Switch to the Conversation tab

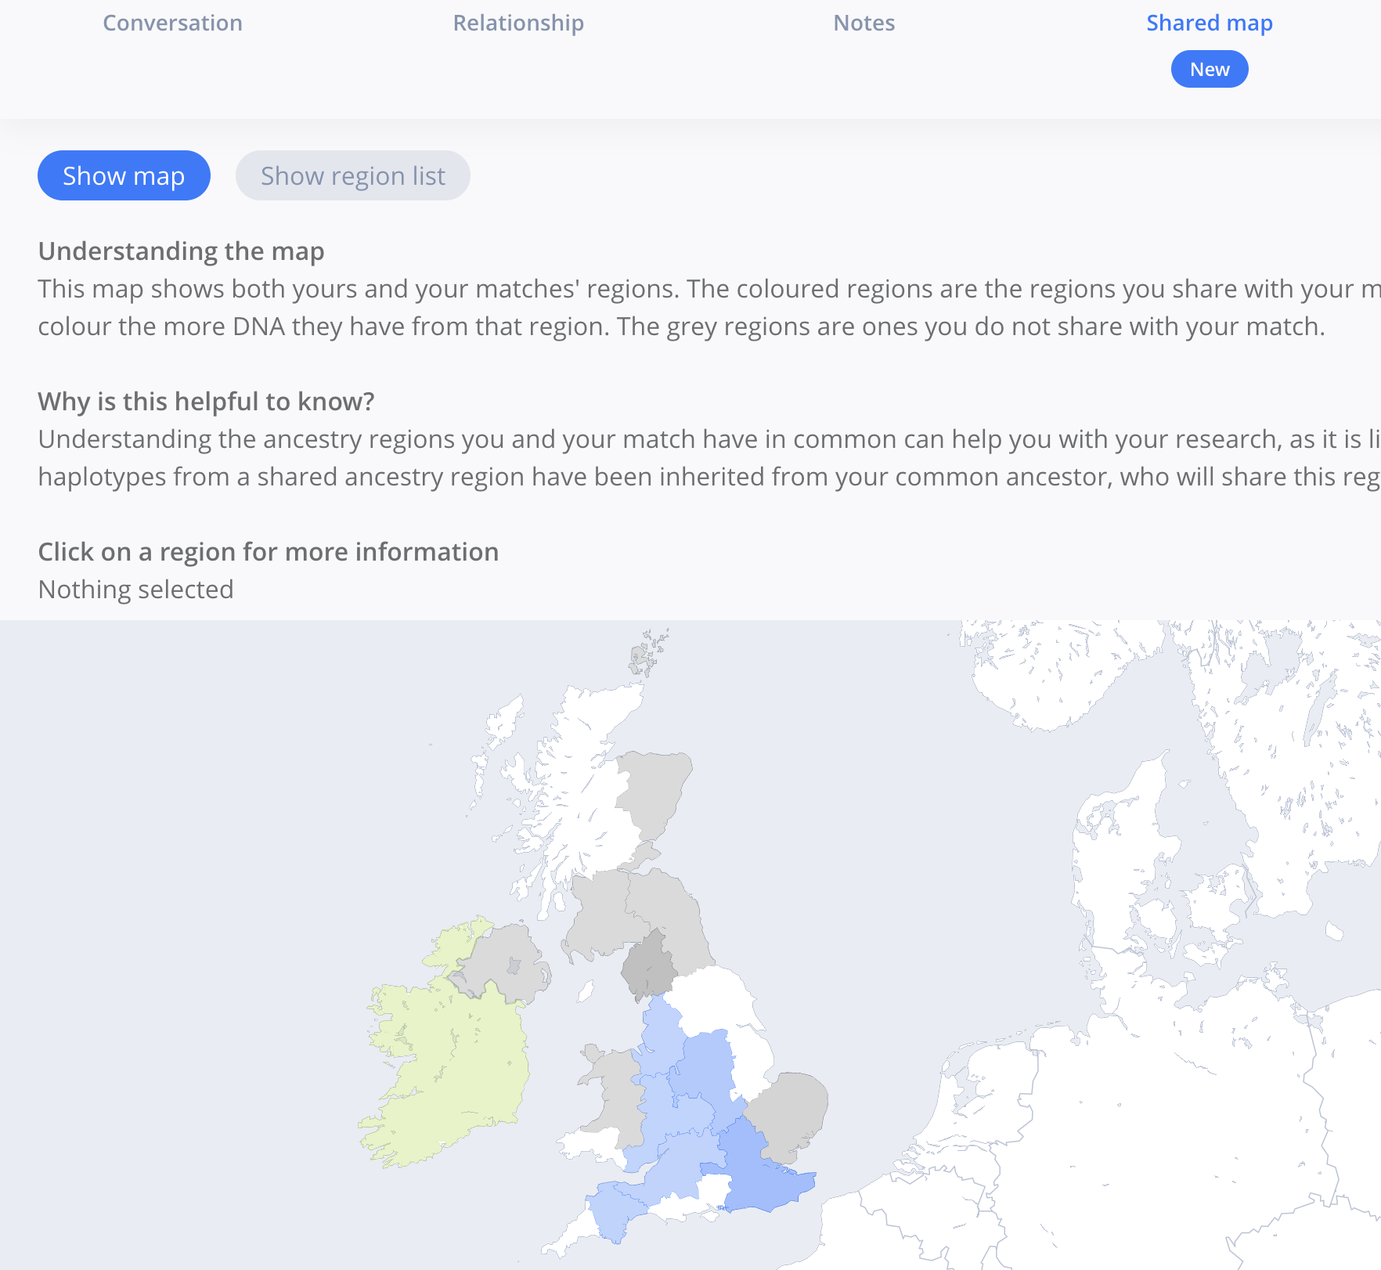171,23
